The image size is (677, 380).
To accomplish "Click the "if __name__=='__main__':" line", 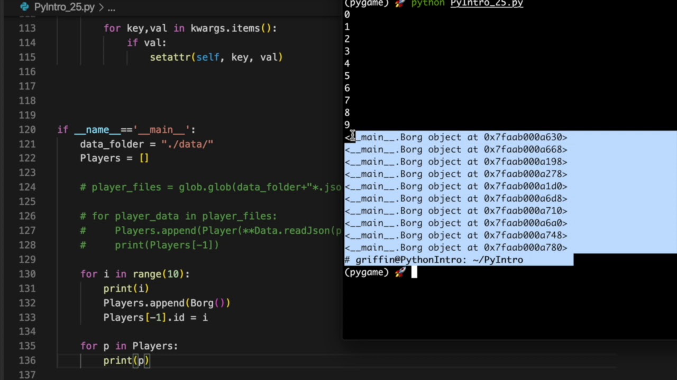I will pyautogui.click(x=126, y=129).
